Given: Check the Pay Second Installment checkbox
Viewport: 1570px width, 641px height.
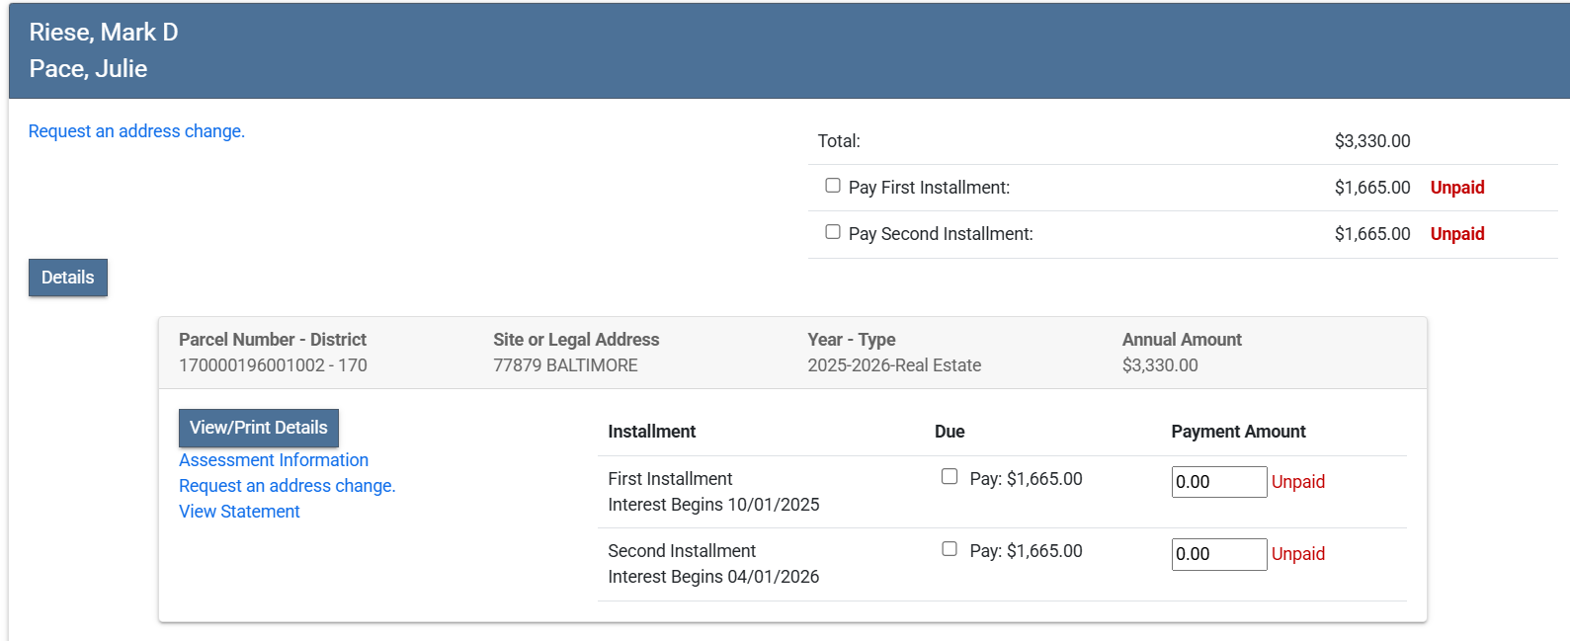Looking at the screenshot, I should tap(833, 232).
